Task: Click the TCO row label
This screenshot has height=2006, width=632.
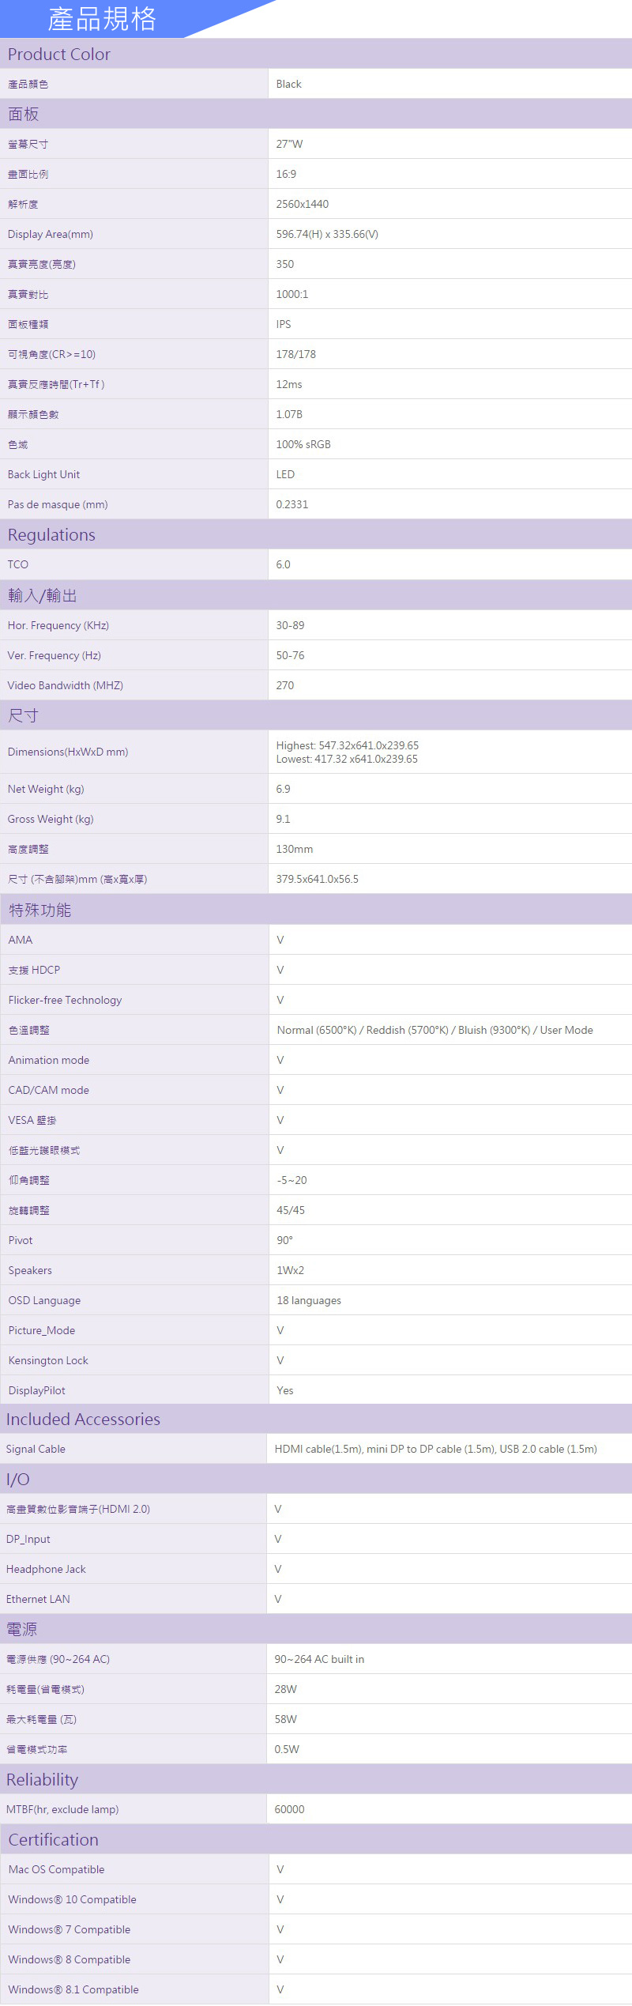Action: pyautogui.click(x=18, y=564)
